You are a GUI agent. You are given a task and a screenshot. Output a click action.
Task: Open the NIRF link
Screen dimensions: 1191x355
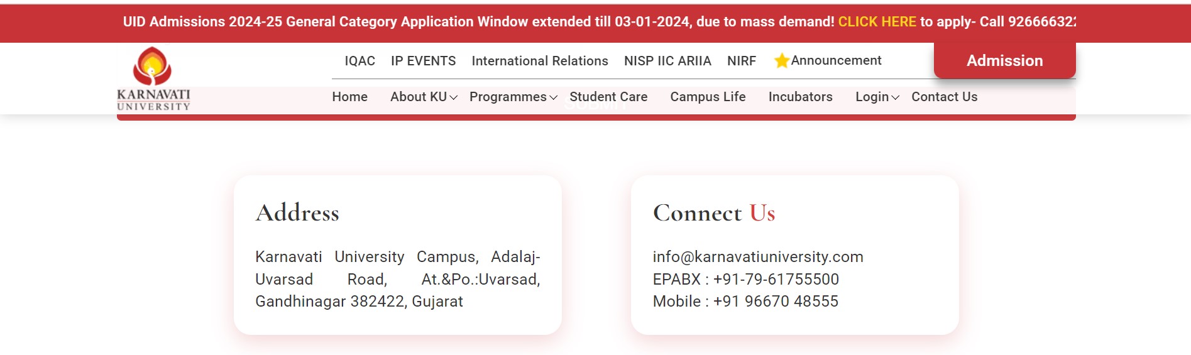point(741,61)
